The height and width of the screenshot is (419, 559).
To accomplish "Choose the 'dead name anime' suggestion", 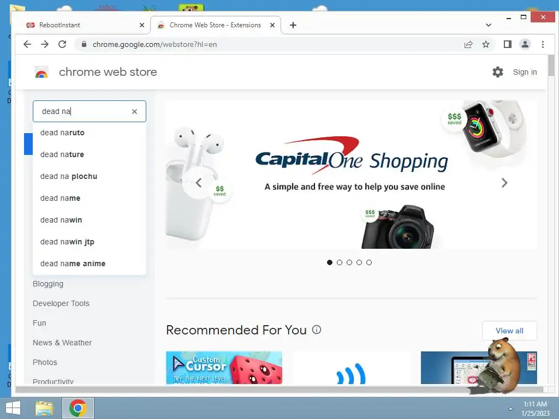I will [89, 264].
